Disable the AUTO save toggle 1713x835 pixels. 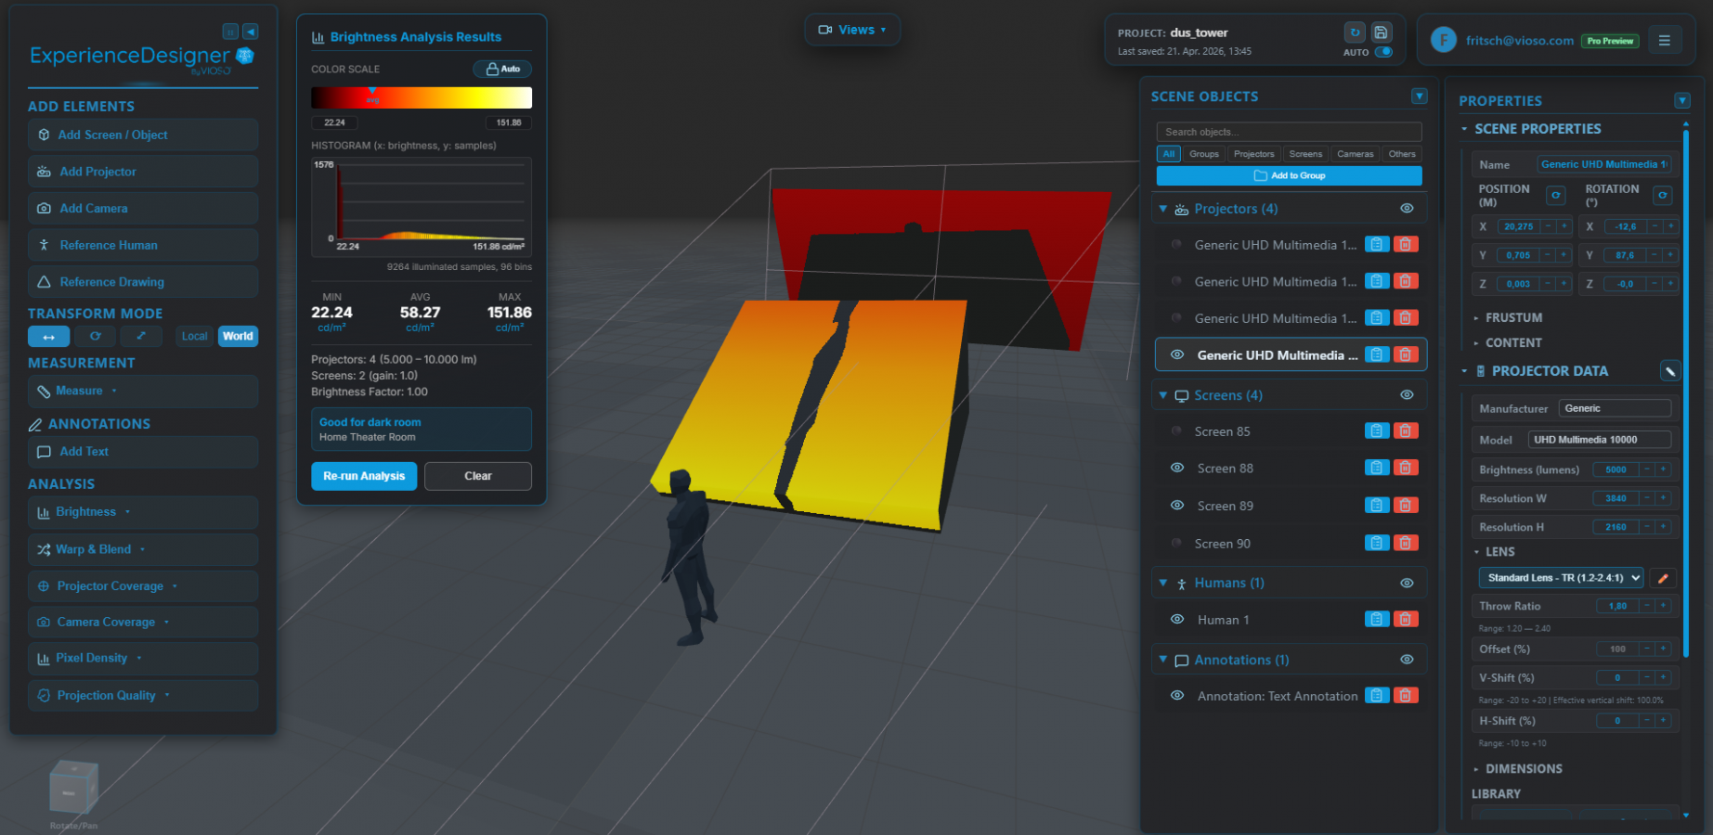click(x=1384, y=52)
